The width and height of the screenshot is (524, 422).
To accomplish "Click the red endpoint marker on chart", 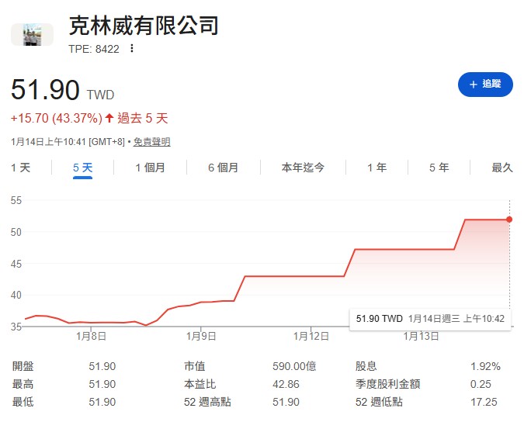I will tap(509, 220).
